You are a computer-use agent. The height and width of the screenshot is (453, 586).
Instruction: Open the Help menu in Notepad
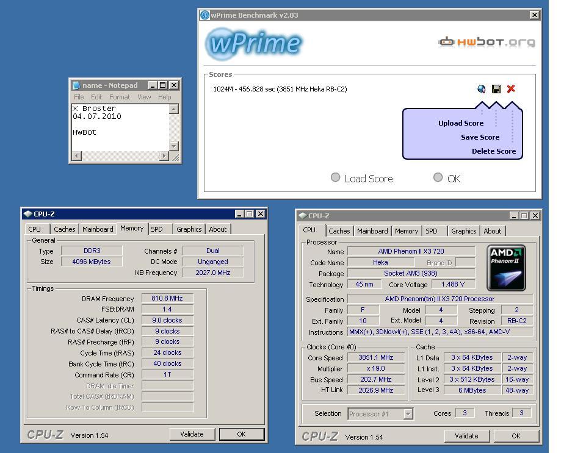[164, 97]
